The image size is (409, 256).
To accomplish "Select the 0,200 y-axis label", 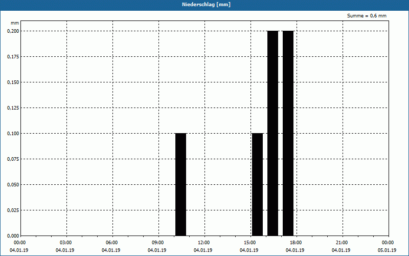I will tap(13, 31).
